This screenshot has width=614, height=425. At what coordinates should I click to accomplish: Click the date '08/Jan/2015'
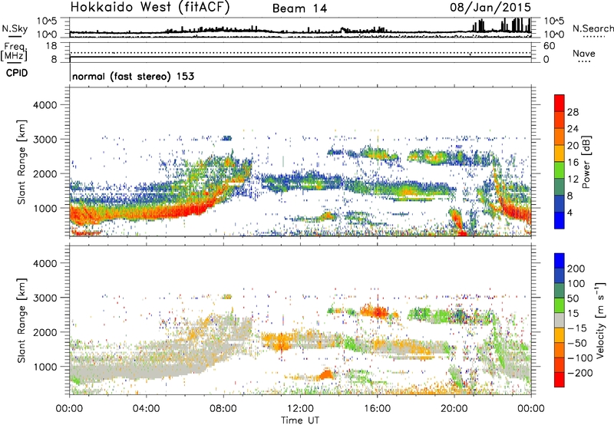[x=490, y=8]
